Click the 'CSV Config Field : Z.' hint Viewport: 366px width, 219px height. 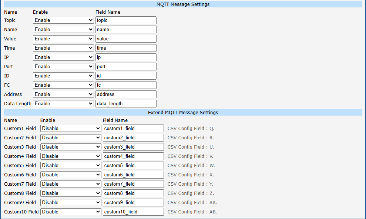click(191, 193)
